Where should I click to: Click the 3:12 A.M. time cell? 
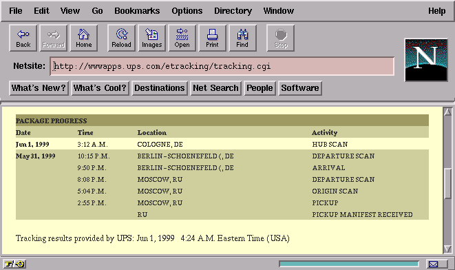[92, 144]
